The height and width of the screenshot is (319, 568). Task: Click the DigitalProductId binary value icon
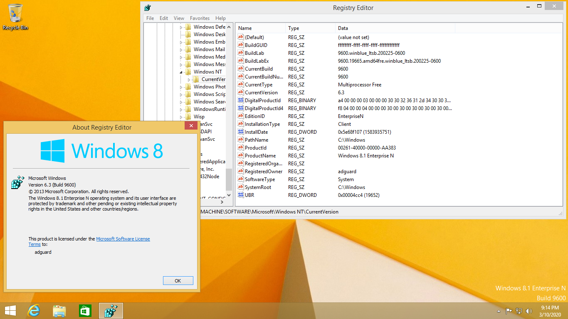coord(240,100)
